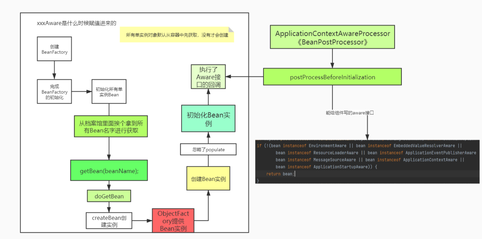
Task: Click ResourceLoaderAware in the code snippet
Action: click(336, 153)
